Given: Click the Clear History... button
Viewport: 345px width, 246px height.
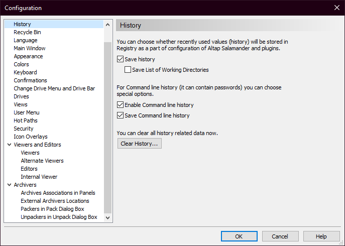Looking at the screenshot, I should [x=139, y=144].
